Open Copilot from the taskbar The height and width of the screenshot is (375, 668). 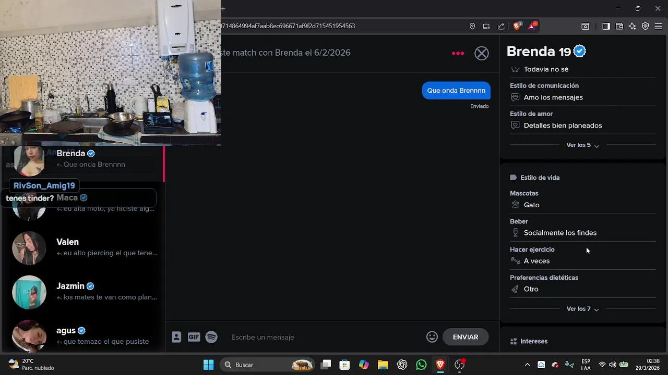click(364, 365)
